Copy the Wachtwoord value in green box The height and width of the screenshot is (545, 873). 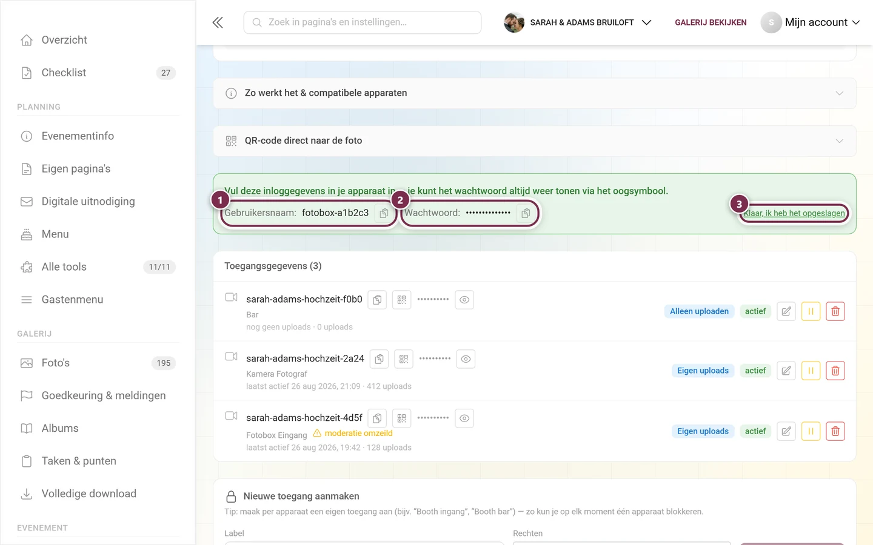tap(526, 213)
